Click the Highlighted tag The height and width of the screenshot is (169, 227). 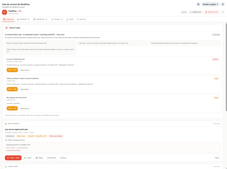click(10, 136)
